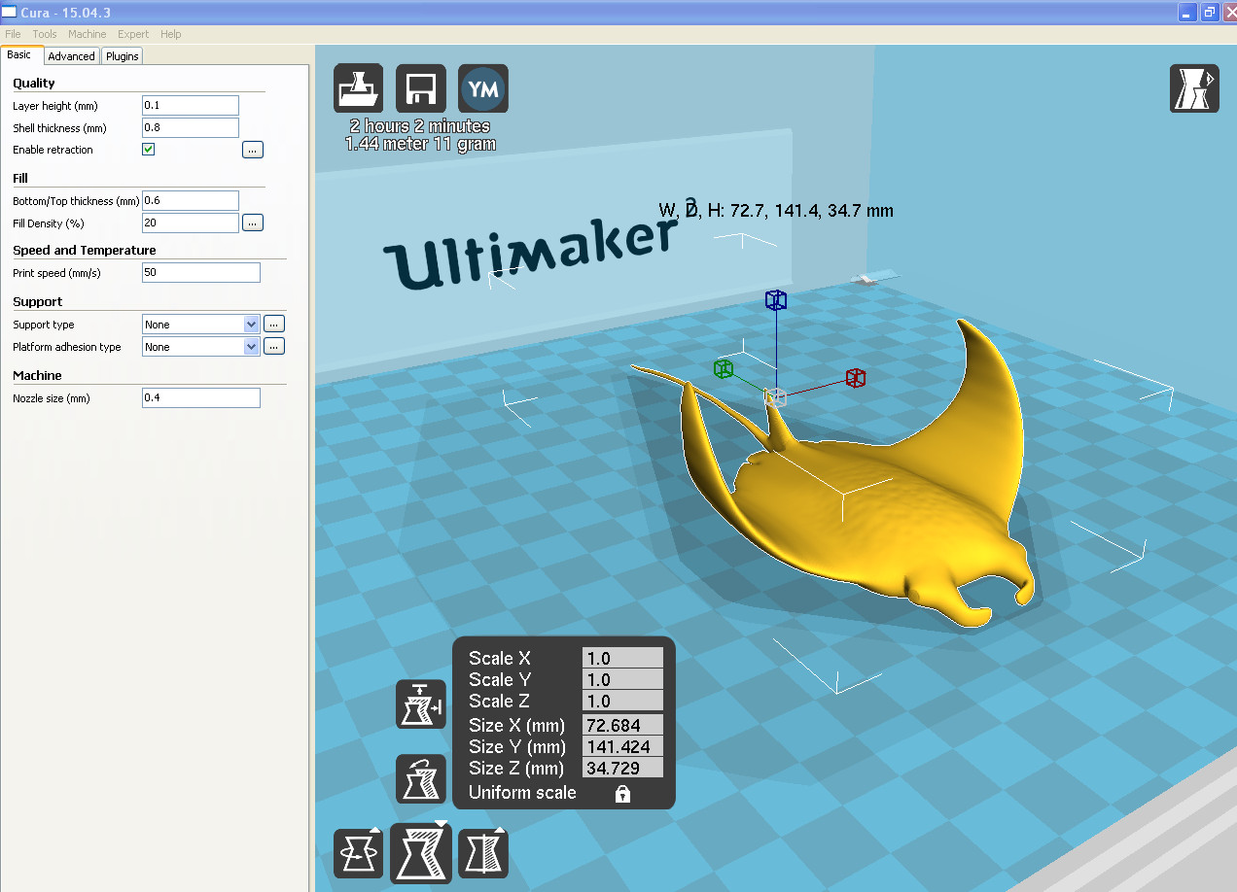This screenshot has width=1237, height=892.
Task: Switch to the Basic tab
Action: pyautogui.click(x=20, y=55)
